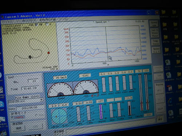Select the Logging radio button

click(12, 117)
